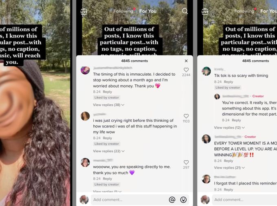
Task: Open the creator's avatar beside 'EVERY TOWER MOMENT'
Action: coord(206,139)
